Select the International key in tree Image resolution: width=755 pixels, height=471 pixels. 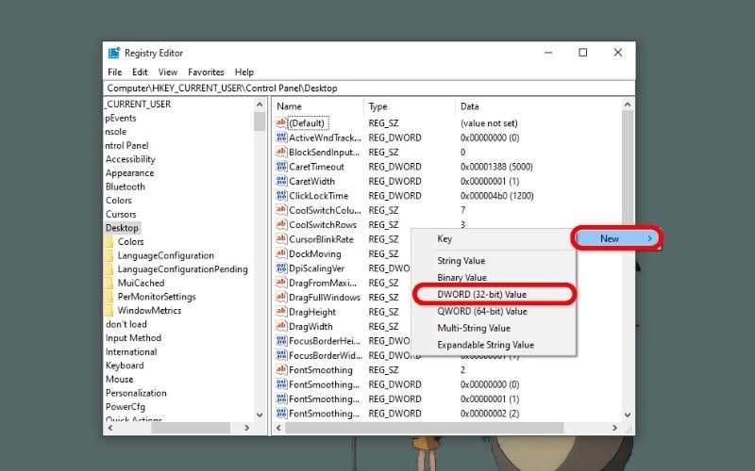click(x=131, y=351)
